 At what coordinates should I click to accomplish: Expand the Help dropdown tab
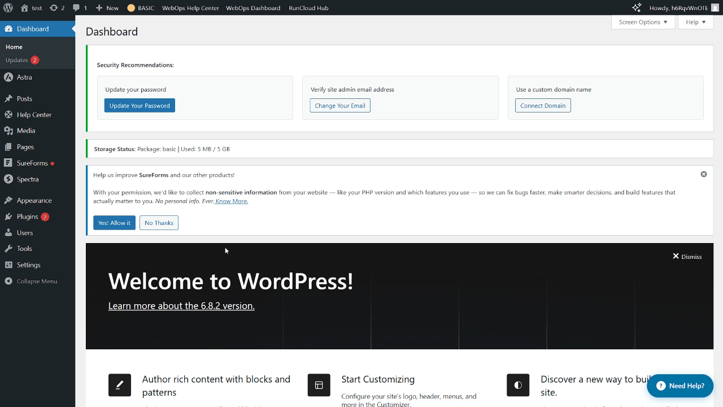point(695,22)
